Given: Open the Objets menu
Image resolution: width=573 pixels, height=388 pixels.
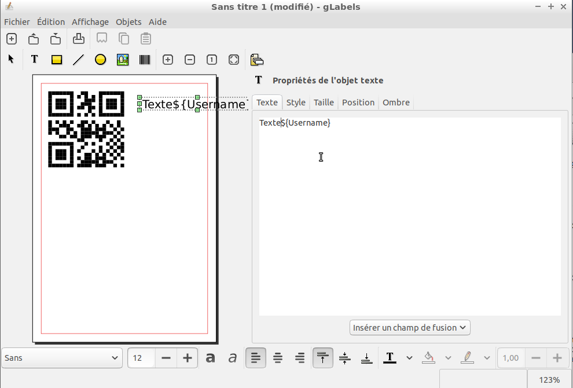Looking at the screenshot, I should [128, 22].
